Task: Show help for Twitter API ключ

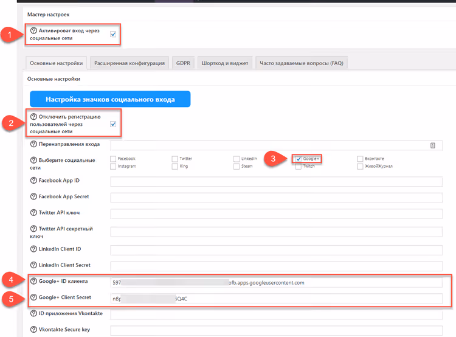Action: (33, 212)
